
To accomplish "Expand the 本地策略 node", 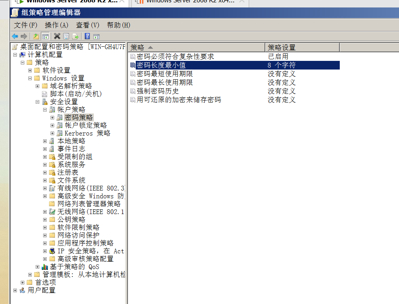I will (x=45, y=141).
